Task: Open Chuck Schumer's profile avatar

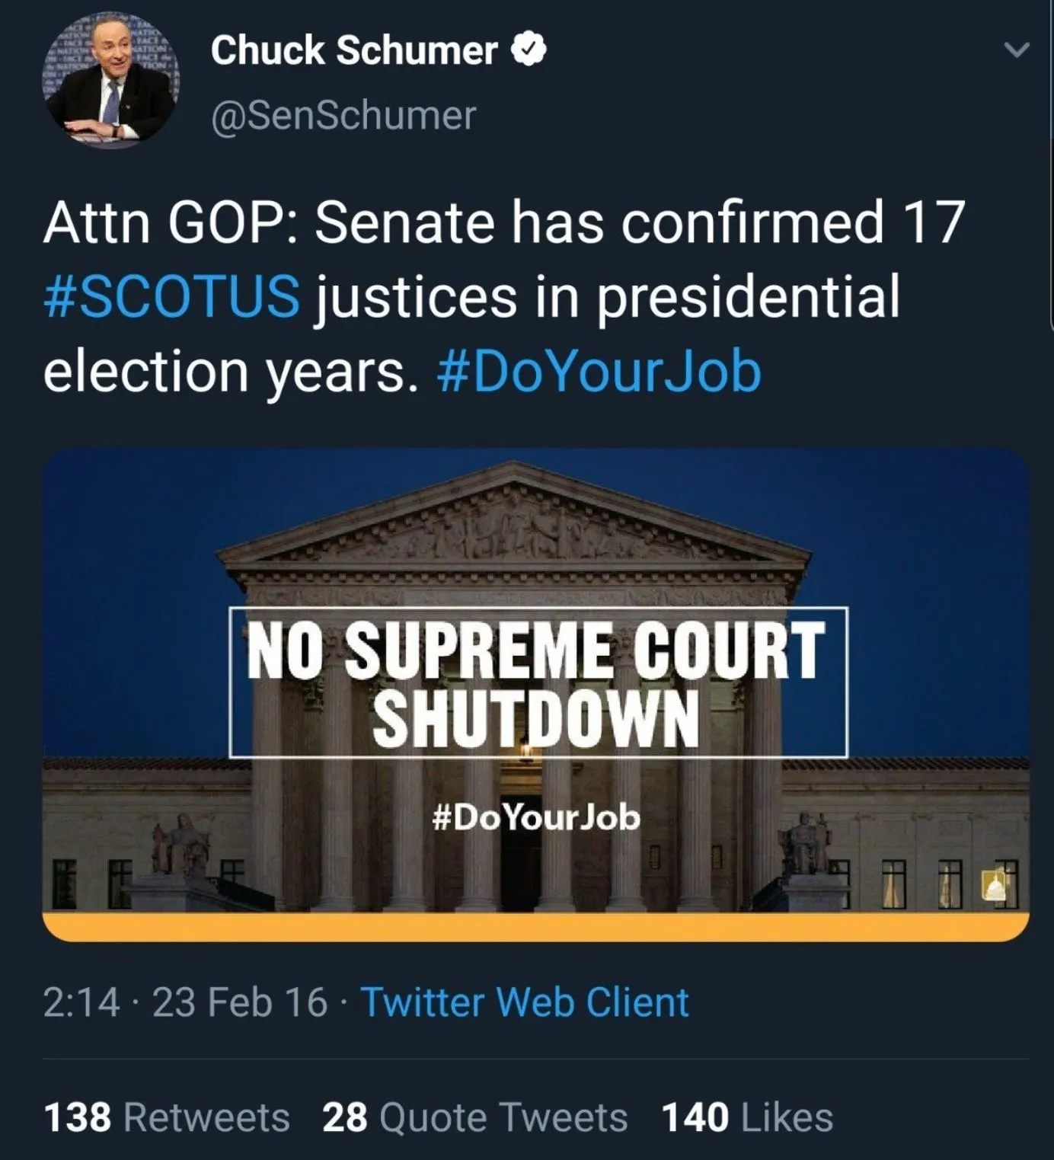Action: tap(110, 81)
